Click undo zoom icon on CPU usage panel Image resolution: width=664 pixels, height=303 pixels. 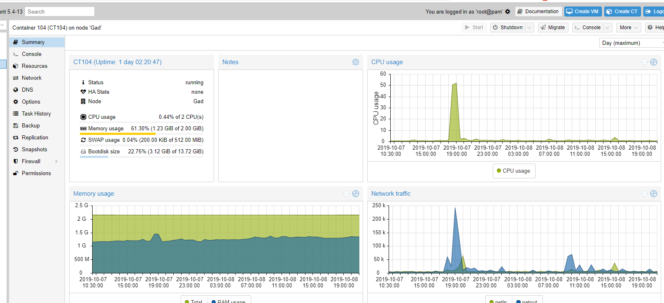click(645, 62)
